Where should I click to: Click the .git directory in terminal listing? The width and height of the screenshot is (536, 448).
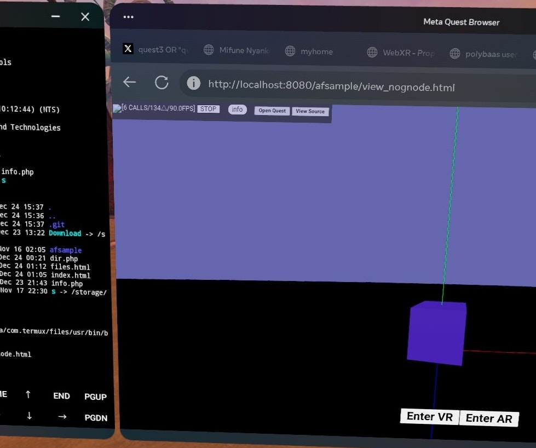57,225
